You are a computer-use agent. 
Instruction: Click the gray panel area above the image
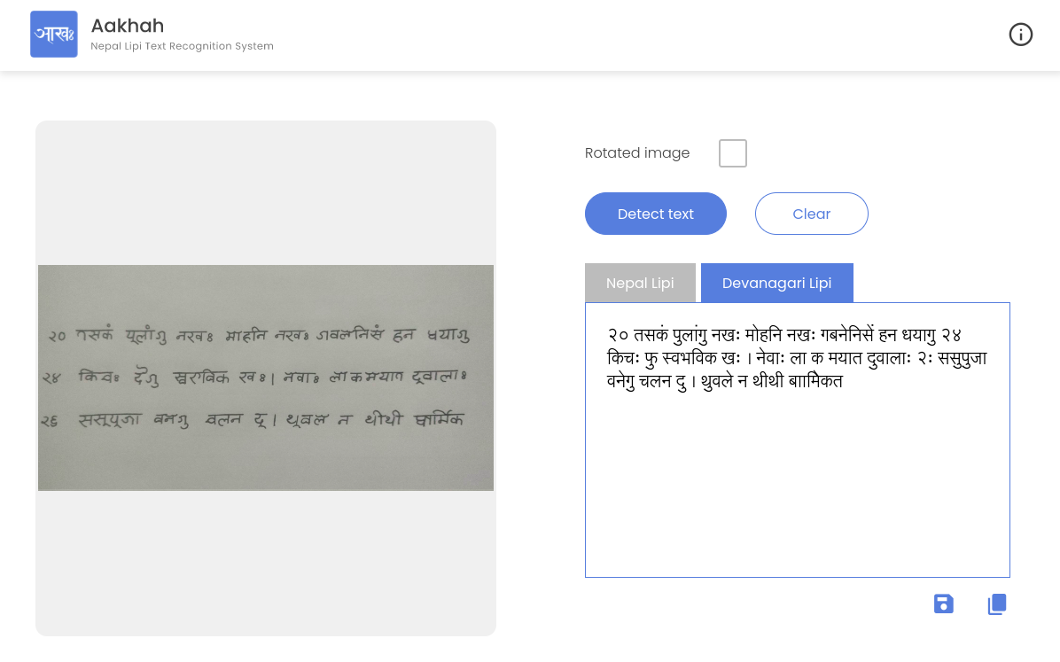tap(266, 192)
